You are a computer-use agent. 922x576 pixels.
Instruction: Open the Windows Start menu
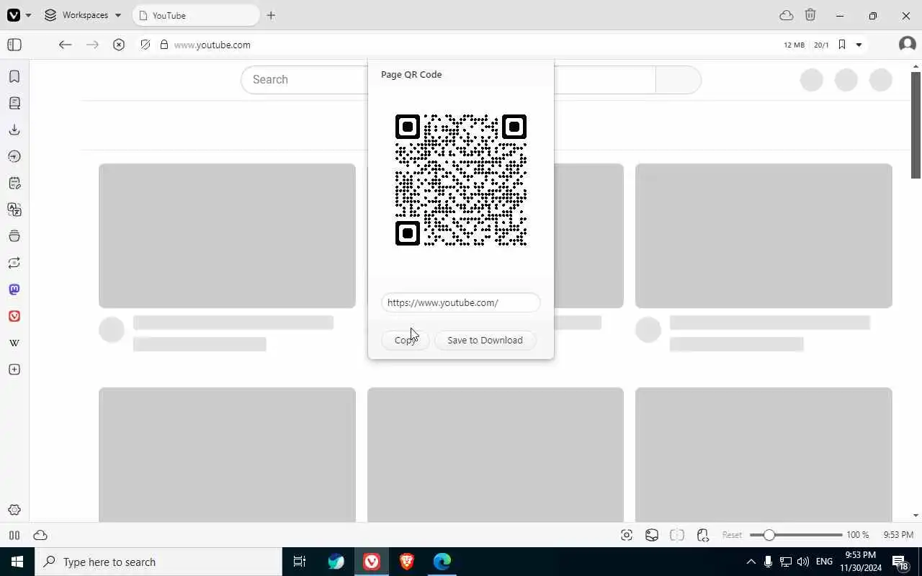point(17,562)
